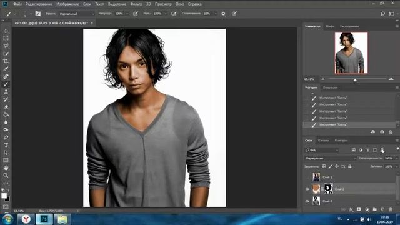400x225 pixels.
Task: Create a new group folder
Action: 374,209
